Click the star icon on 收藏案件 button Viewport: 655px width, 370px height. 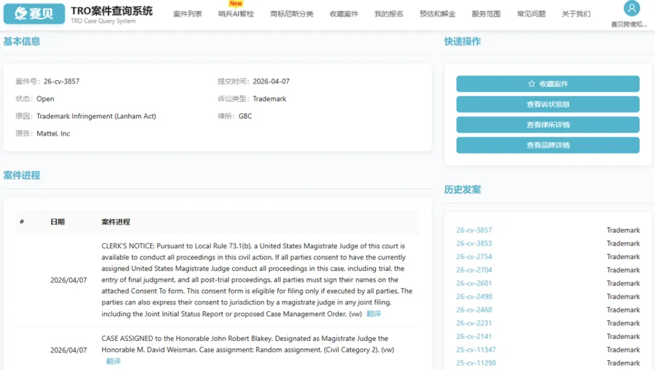(531, 84)
